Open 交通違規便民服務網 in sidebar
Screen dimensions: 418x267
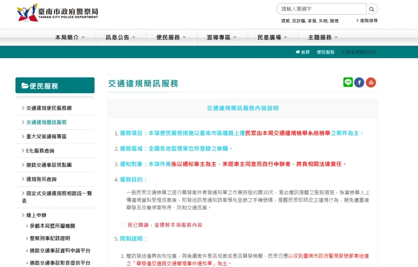(49, 108)
